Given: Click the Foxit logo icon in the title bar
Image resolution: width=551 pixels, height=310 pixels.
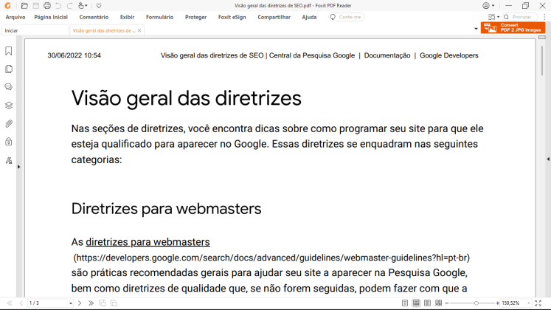Looking at the screenshot, I should (7, 6).
